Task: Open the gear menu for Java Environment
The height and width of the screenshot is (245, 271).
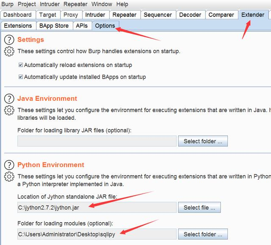Action: [x=9, y=110]
